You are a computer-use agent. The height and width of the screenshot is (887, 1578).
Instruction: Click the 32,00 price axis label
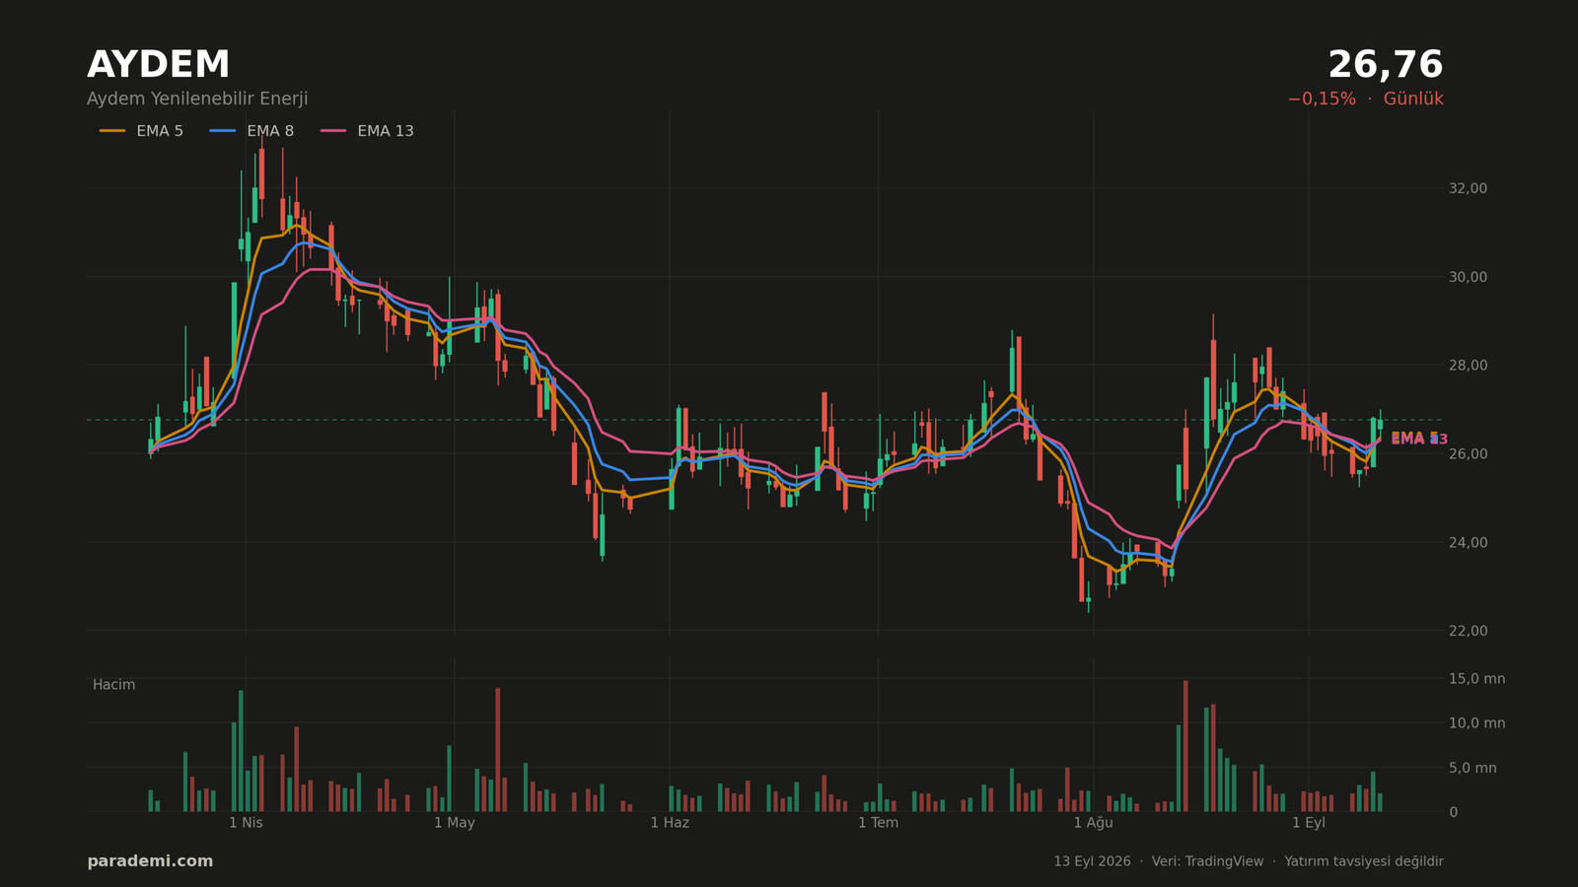click(x=1468, y=188)
